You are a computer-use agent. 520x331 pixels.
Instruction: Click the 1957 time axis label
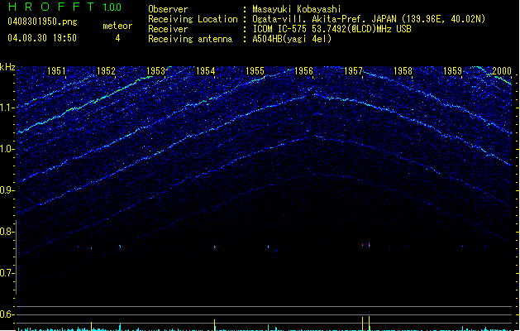point(354,71)
